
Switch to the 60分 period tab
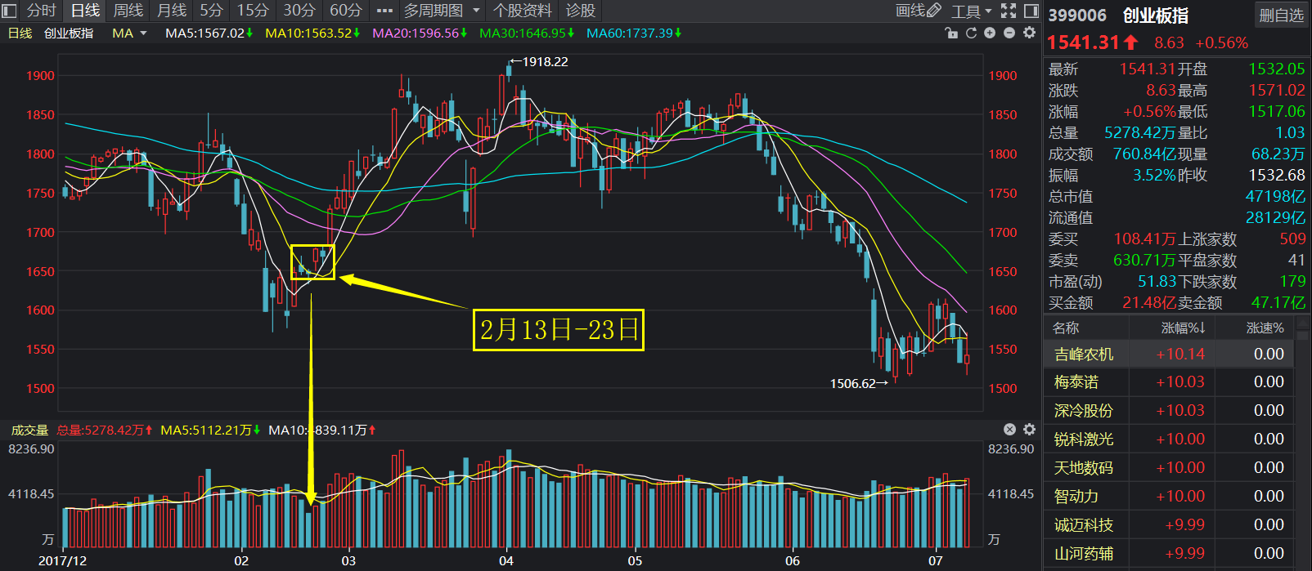345,11
